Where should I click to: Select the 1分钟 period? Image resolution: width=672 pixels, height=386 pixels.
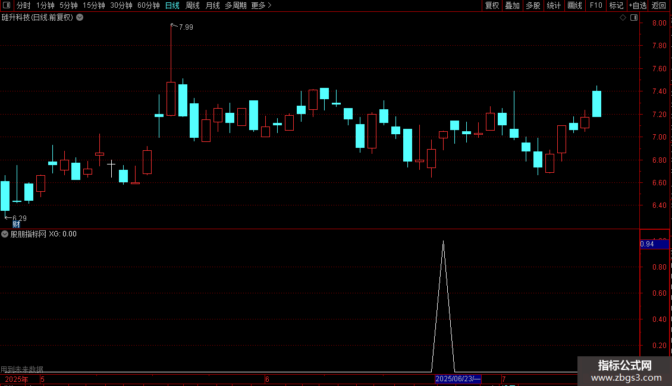tap(45, 5)
